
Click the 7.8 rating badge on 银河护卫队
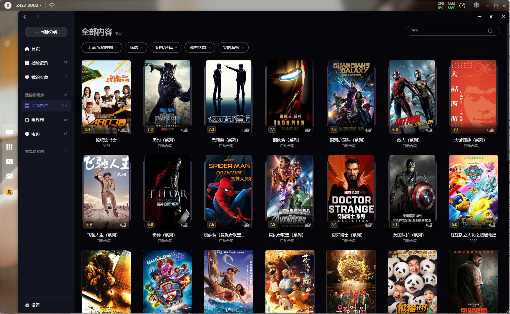[x=334, y=129]
